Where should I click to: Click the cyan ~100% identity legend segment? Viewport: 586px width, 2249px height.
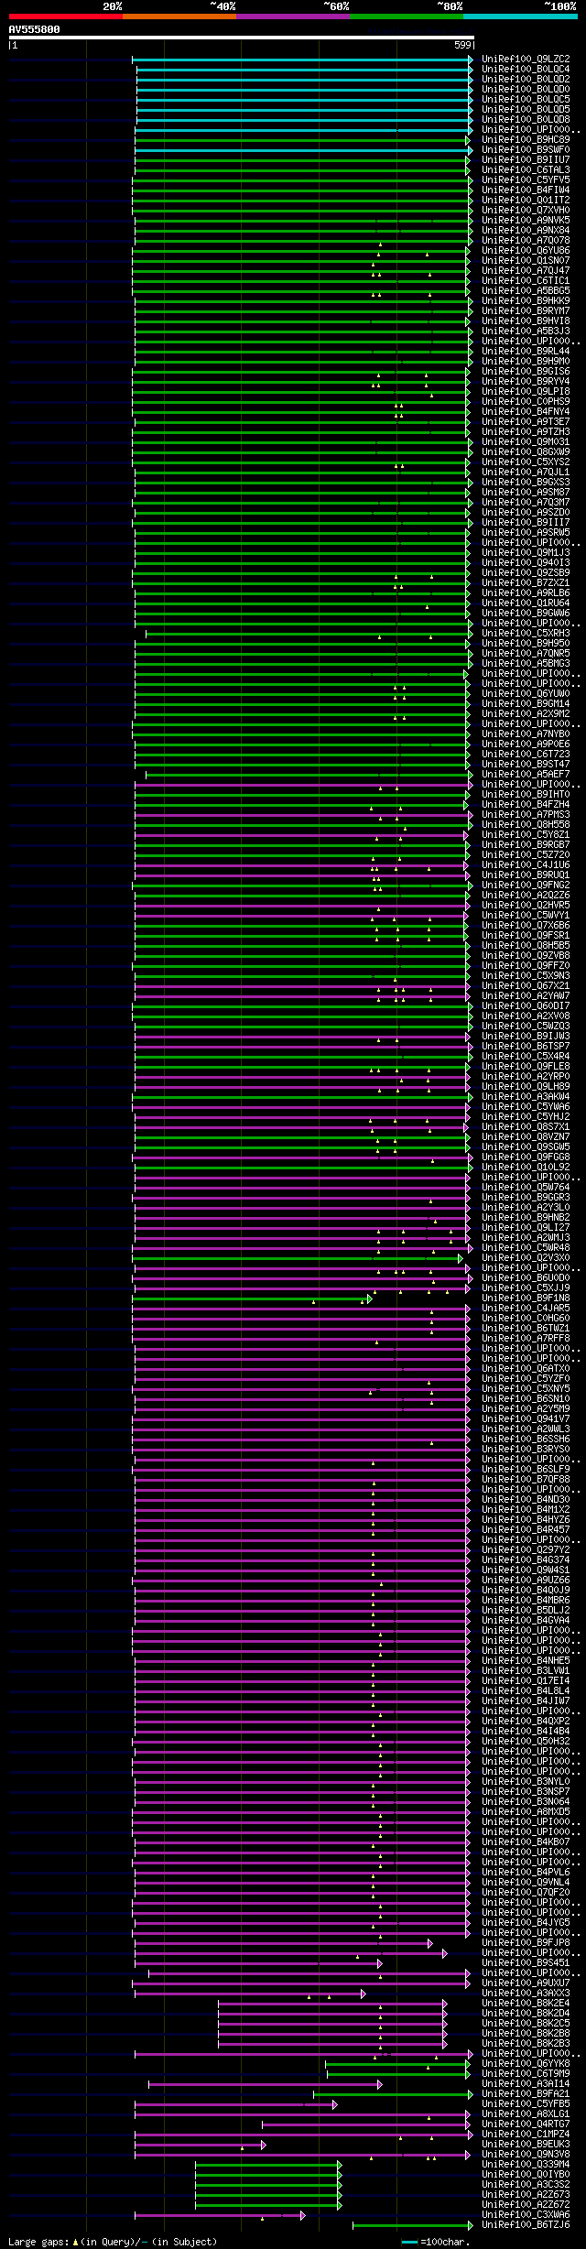tap(520, 16)
